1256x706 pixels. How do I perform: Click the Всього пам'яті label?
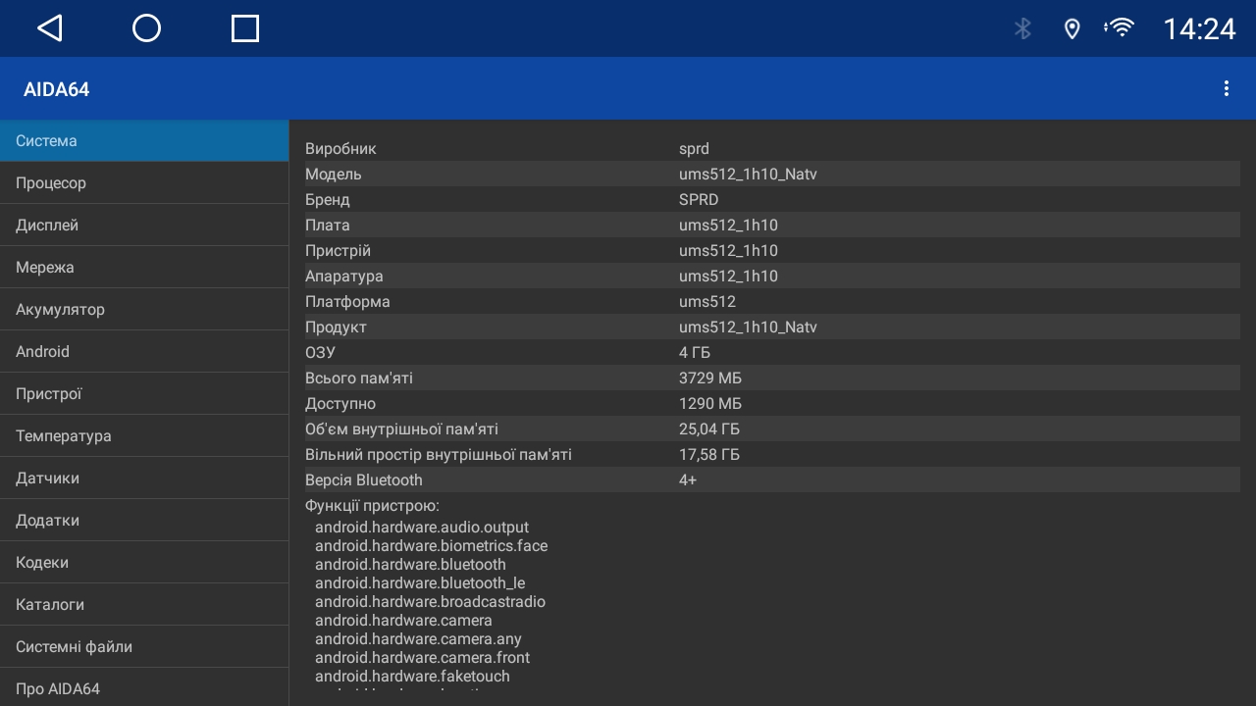click(x=359, y=378)
